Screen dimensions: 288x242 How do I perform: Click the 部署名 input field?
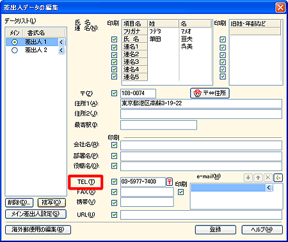pyautogui.click(x=201, y=156)
